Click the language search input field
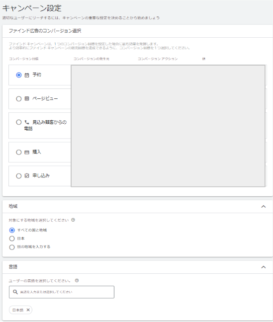 click(62, 292)
